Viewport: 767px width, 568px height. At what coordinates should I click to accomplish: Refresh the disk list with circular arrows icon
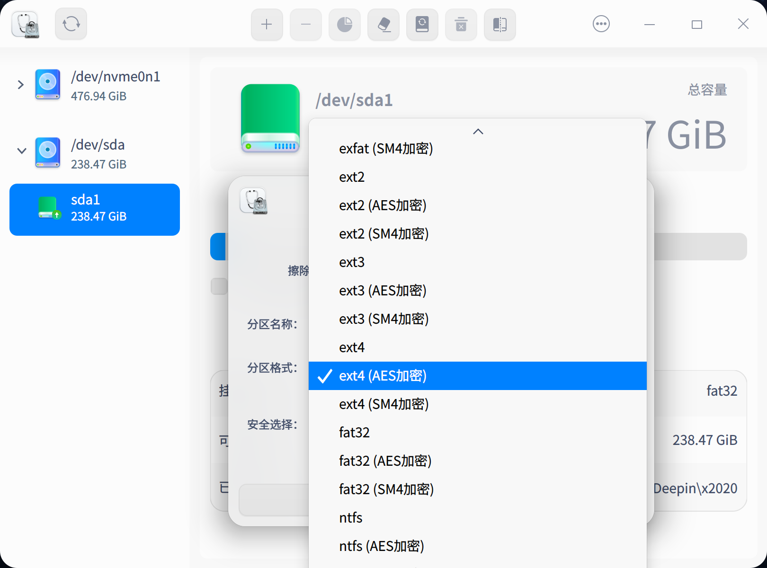[71, 23]
